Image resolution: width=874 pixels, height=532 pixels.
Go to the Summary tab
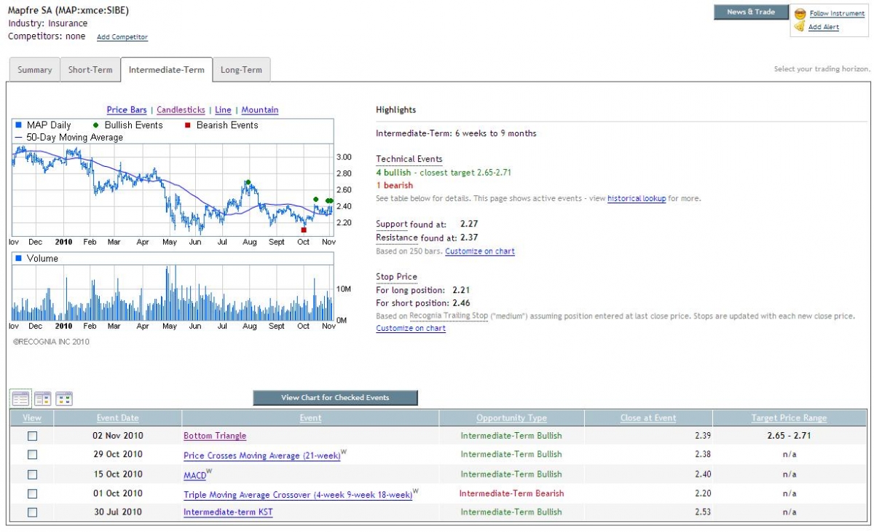point(35,70)
